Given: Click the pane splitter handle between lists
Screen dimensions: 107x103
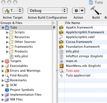Looking at the screenshot, I should 57,71.
